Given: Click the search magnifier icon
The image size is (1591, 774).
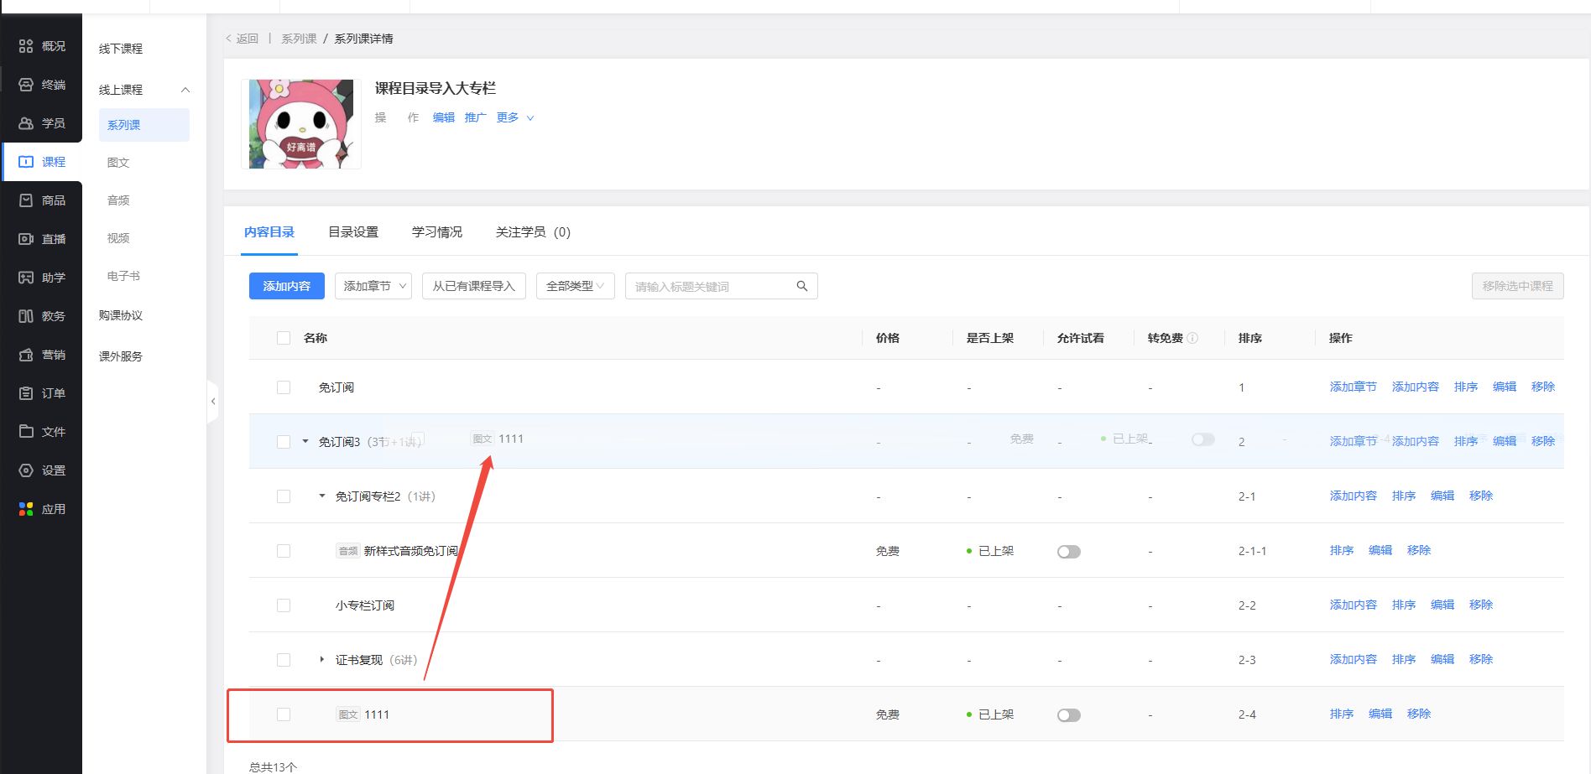Looking at the screenshot, I should point(801,286).
